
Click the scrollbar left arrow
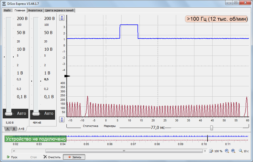tap(14, 151)
